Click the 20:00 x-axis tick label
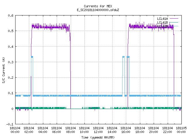This screenshot has width=187, height=140. pos(153,132)
